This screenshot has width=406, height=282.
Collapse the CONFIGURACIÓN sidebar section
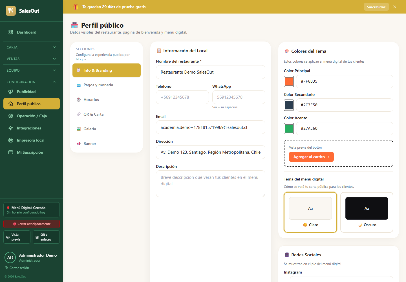(32, 82)
